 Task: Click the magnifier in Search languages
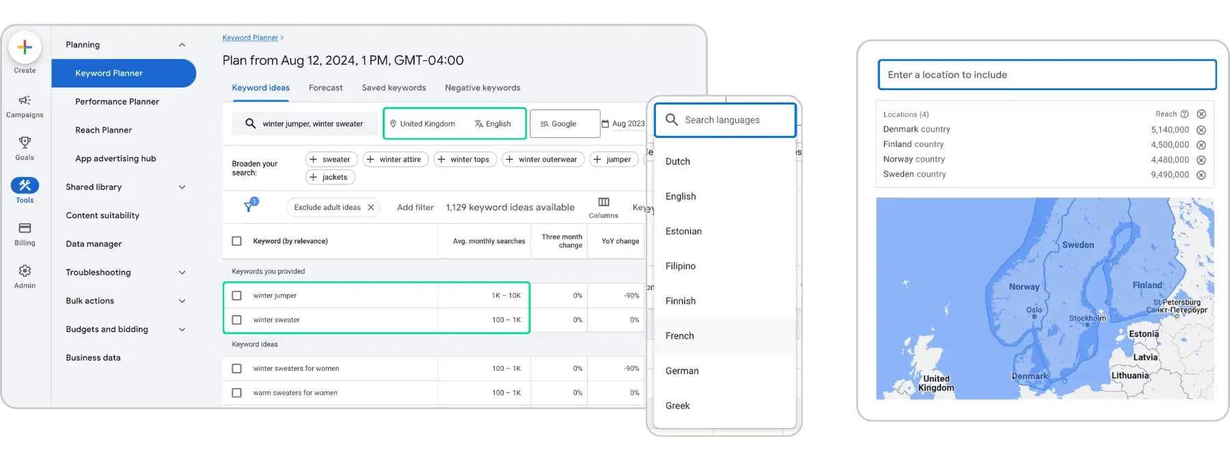click(x=672, y=120)
